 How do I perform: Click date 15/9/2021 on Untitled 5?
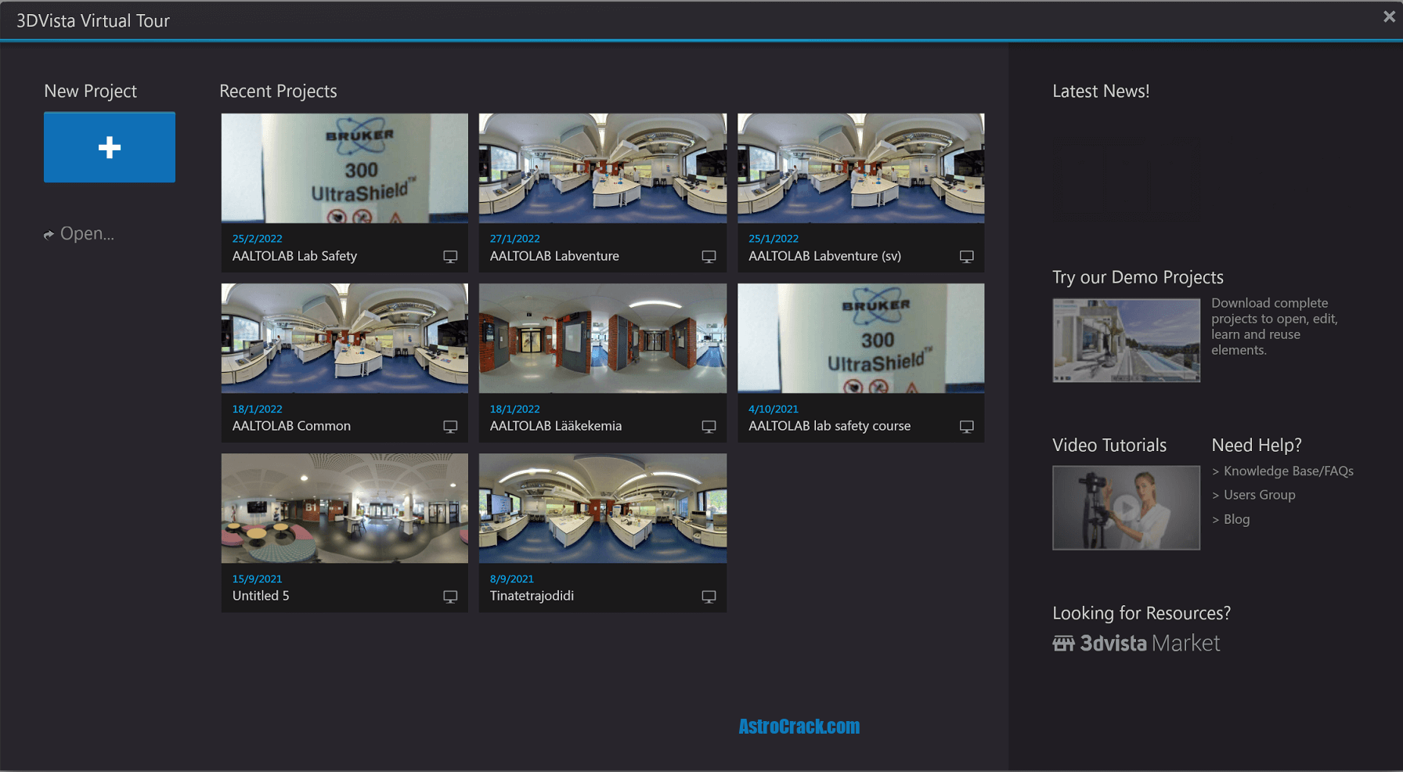[257, 579]
